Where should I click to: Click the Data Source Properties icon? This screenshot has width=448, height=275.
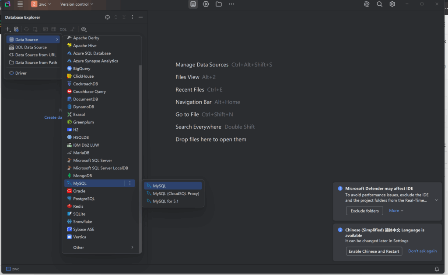pos(16,29)
